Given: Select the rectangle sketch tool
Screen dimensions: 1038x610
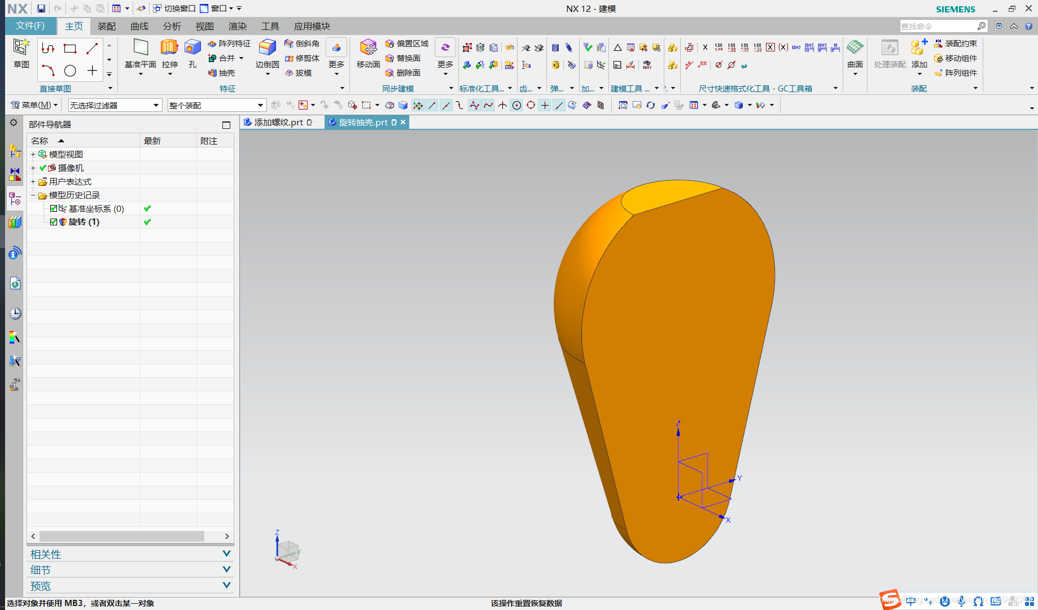Looking at the screenshot, I should point(70,49).
